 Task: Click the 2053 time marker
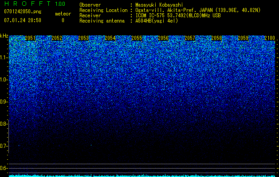coord(83,38)
